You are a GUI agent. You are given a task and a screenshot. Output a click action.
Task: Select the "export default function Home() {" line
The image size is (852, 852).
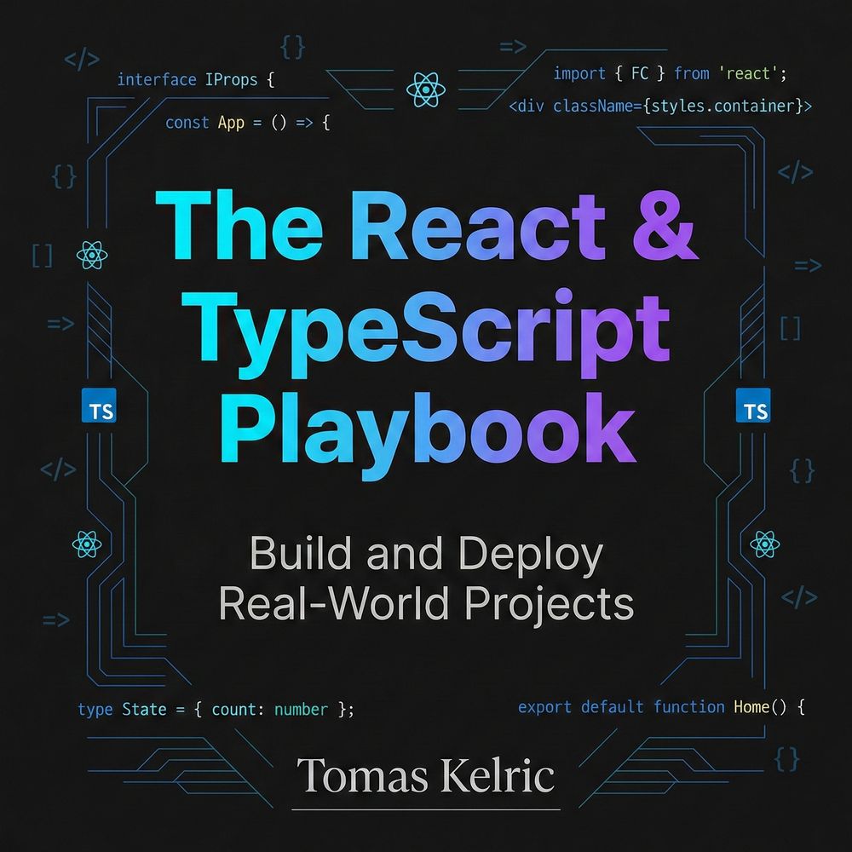click(661, 707)
